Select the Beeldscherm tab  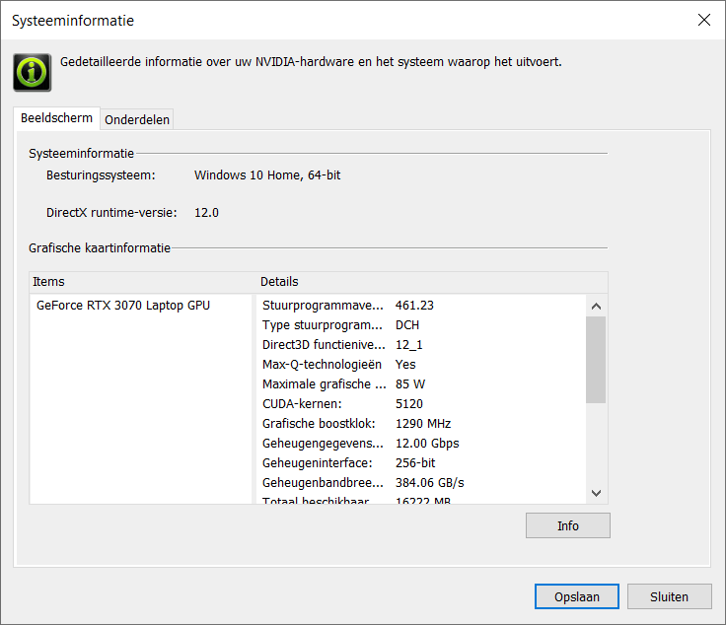[x=56, y=118]
